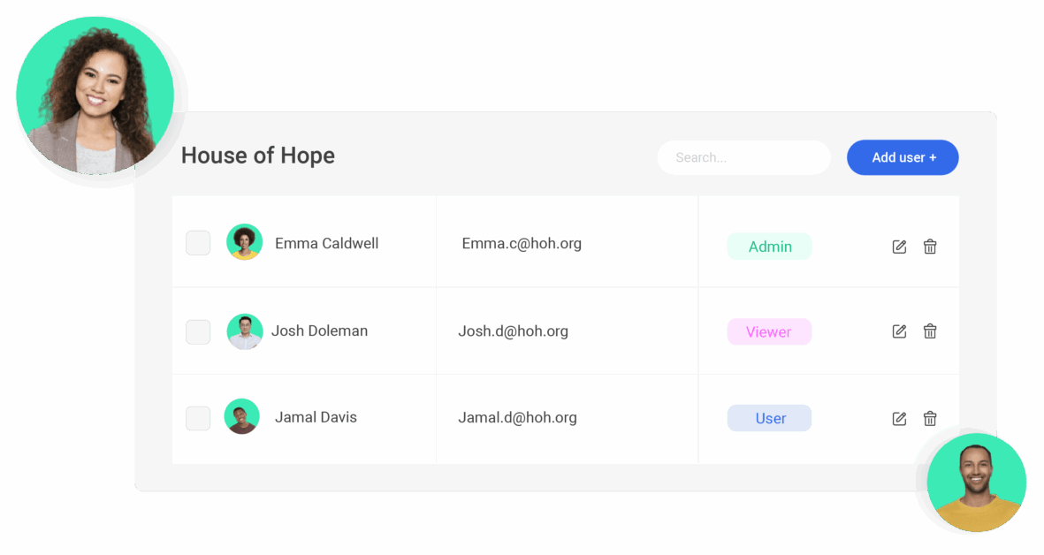
Task: Click the Viewer role badge
Action: (769, 331)
